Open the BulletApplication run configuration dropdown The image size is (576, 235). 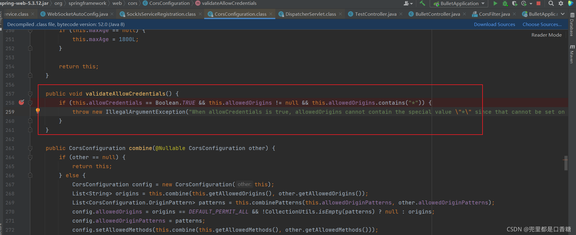point(459,4)
